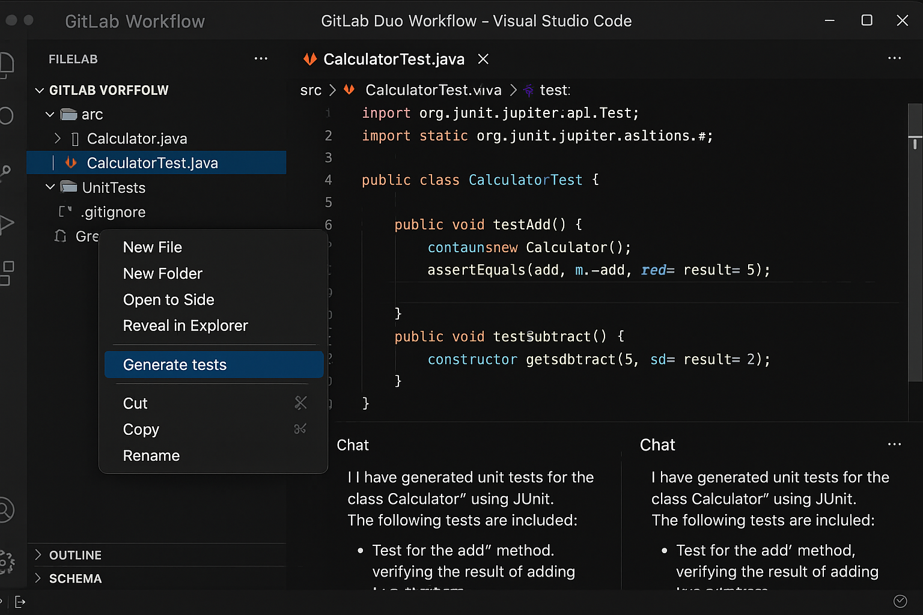Close the CalculatorTest.java editor tab
The height and width of the screenshot is (615, 923).
(x=483, y=59)
